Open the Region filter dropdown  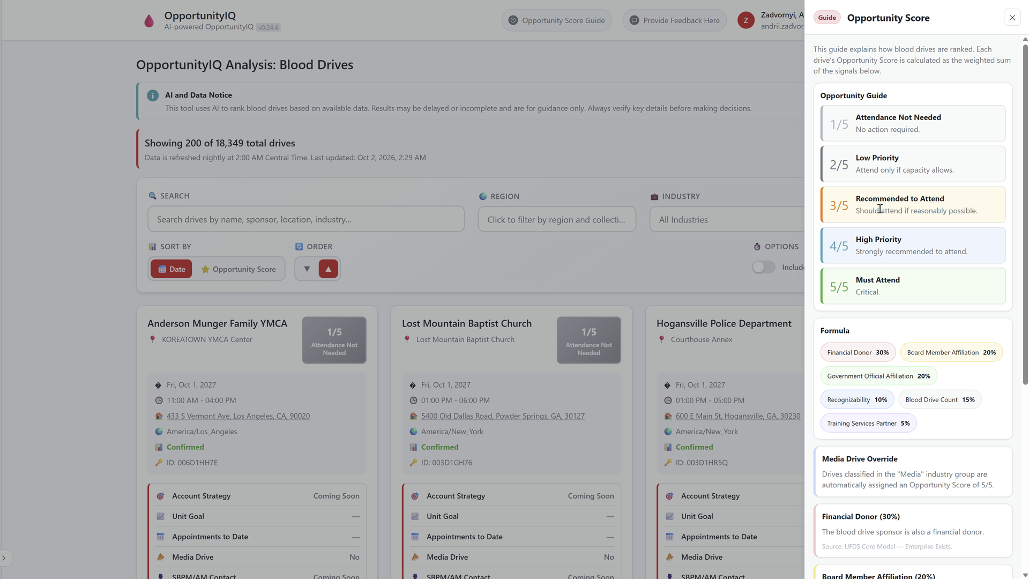[x=557, y=219]
